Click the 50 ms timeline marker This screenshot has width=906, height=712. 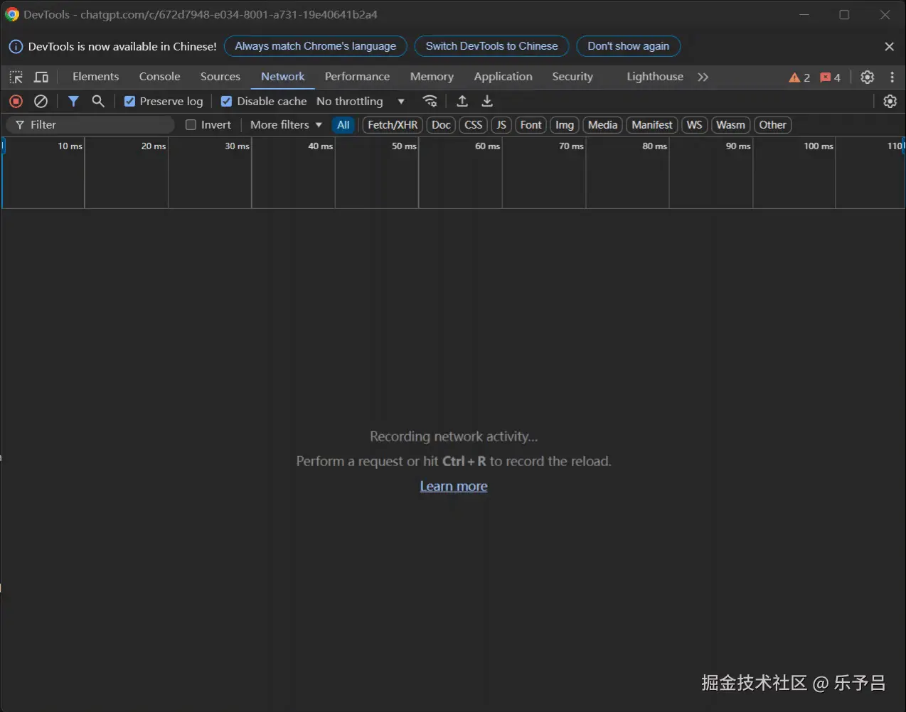[x=404, y=146]
